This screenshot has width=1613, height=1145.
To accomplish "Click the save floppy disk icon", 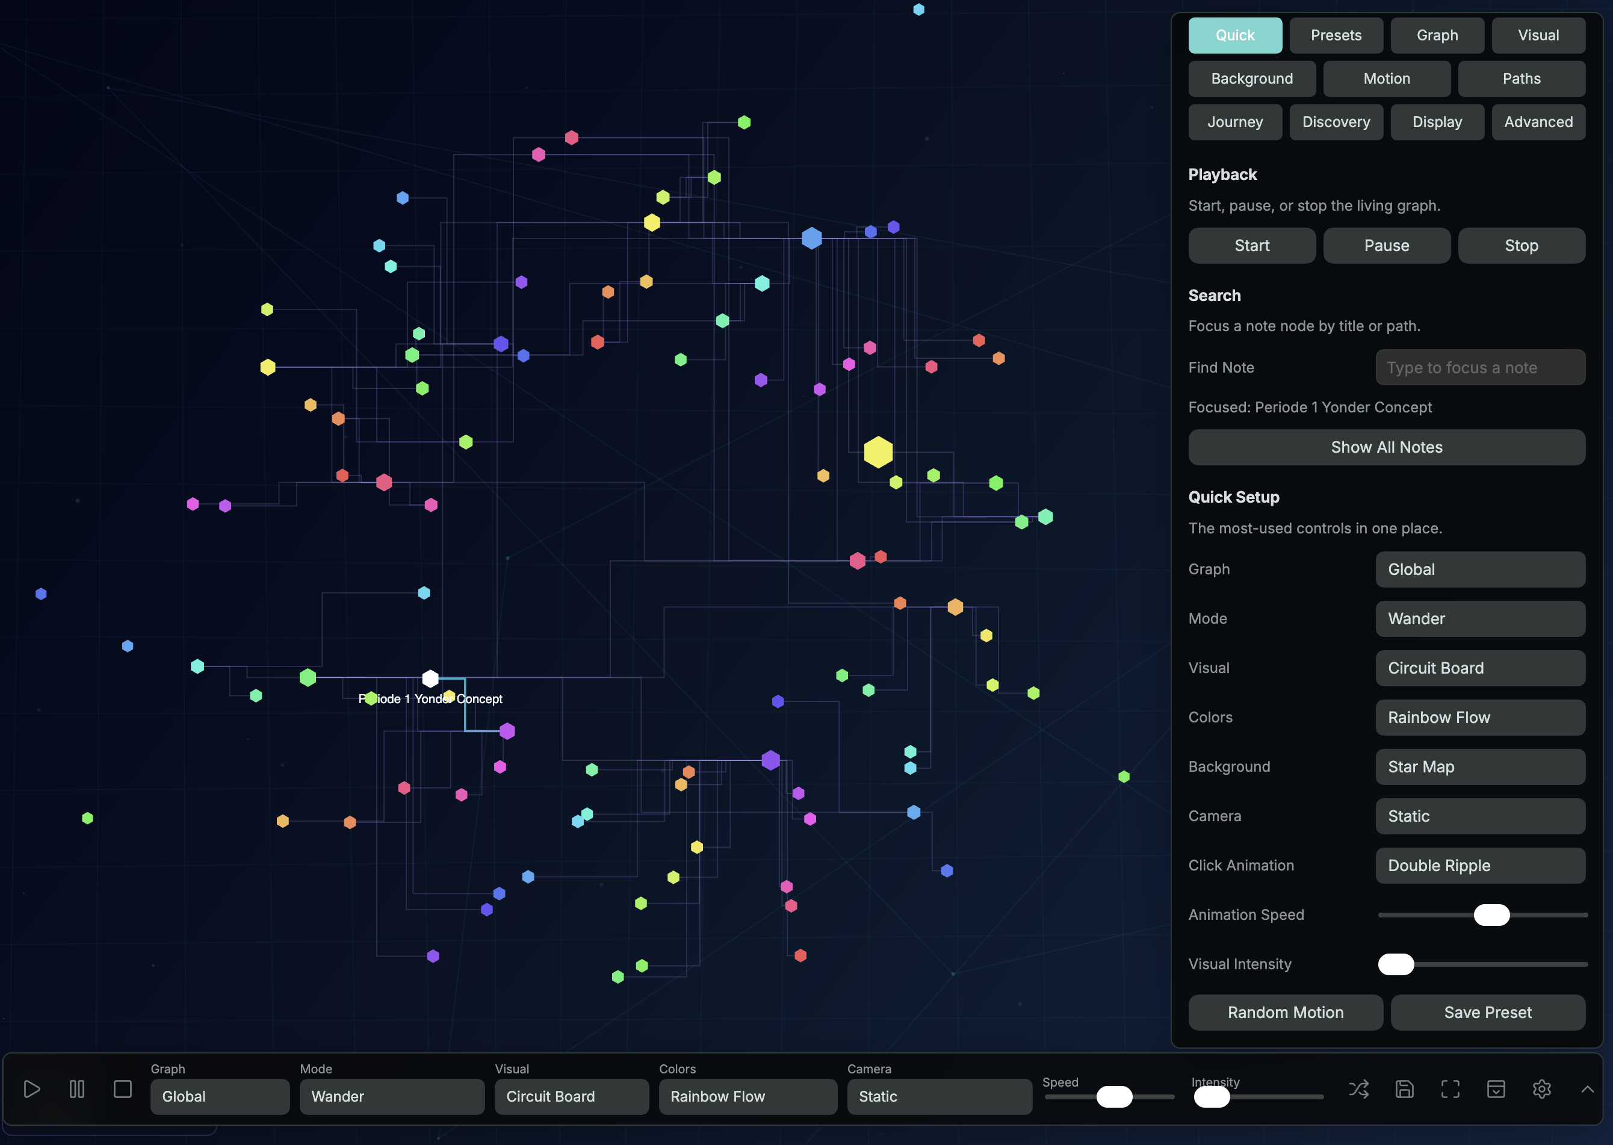I will [1404, 1089].
